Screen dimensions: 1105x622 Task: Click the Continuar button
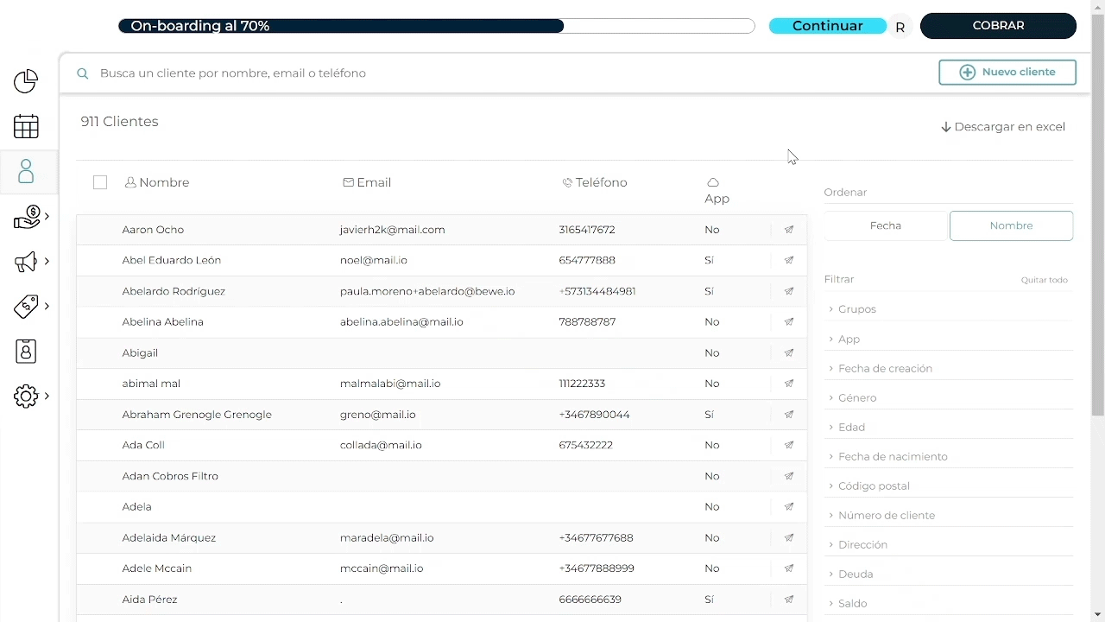[828, 26]
